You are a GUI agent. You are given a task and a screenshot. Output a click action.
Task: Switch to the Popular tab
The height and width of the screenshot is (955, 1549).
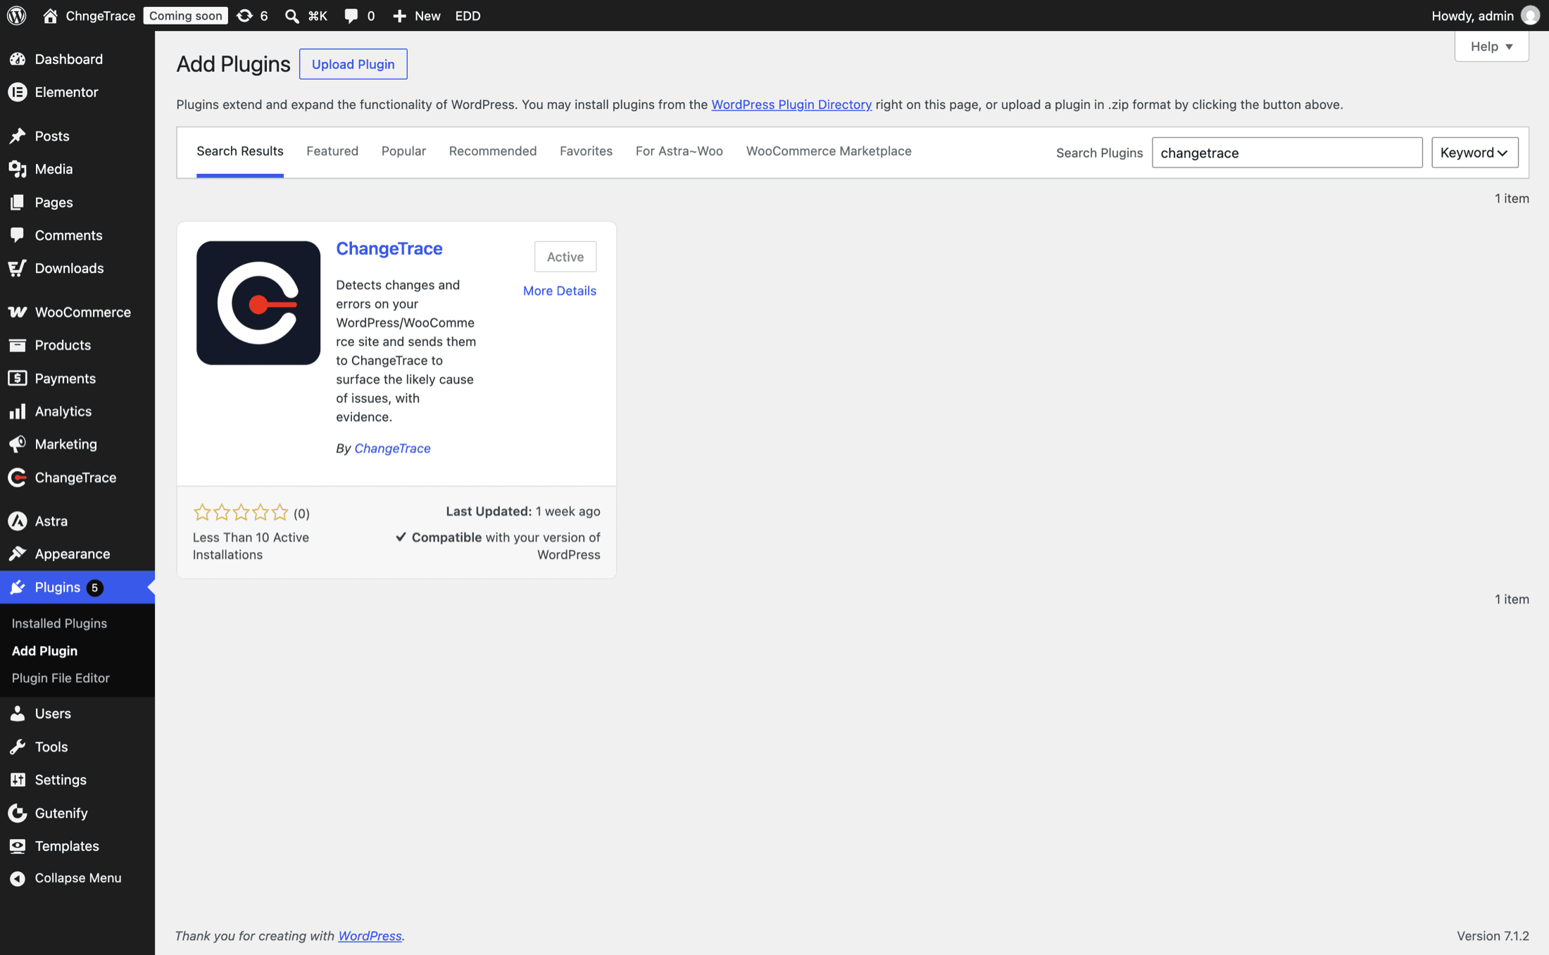click(x=403, y=151)
